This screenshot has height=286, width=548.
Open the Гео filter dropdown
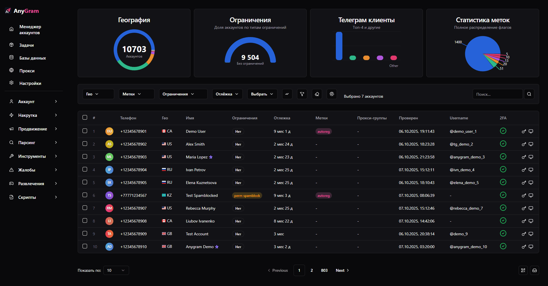tap(98, 94)
